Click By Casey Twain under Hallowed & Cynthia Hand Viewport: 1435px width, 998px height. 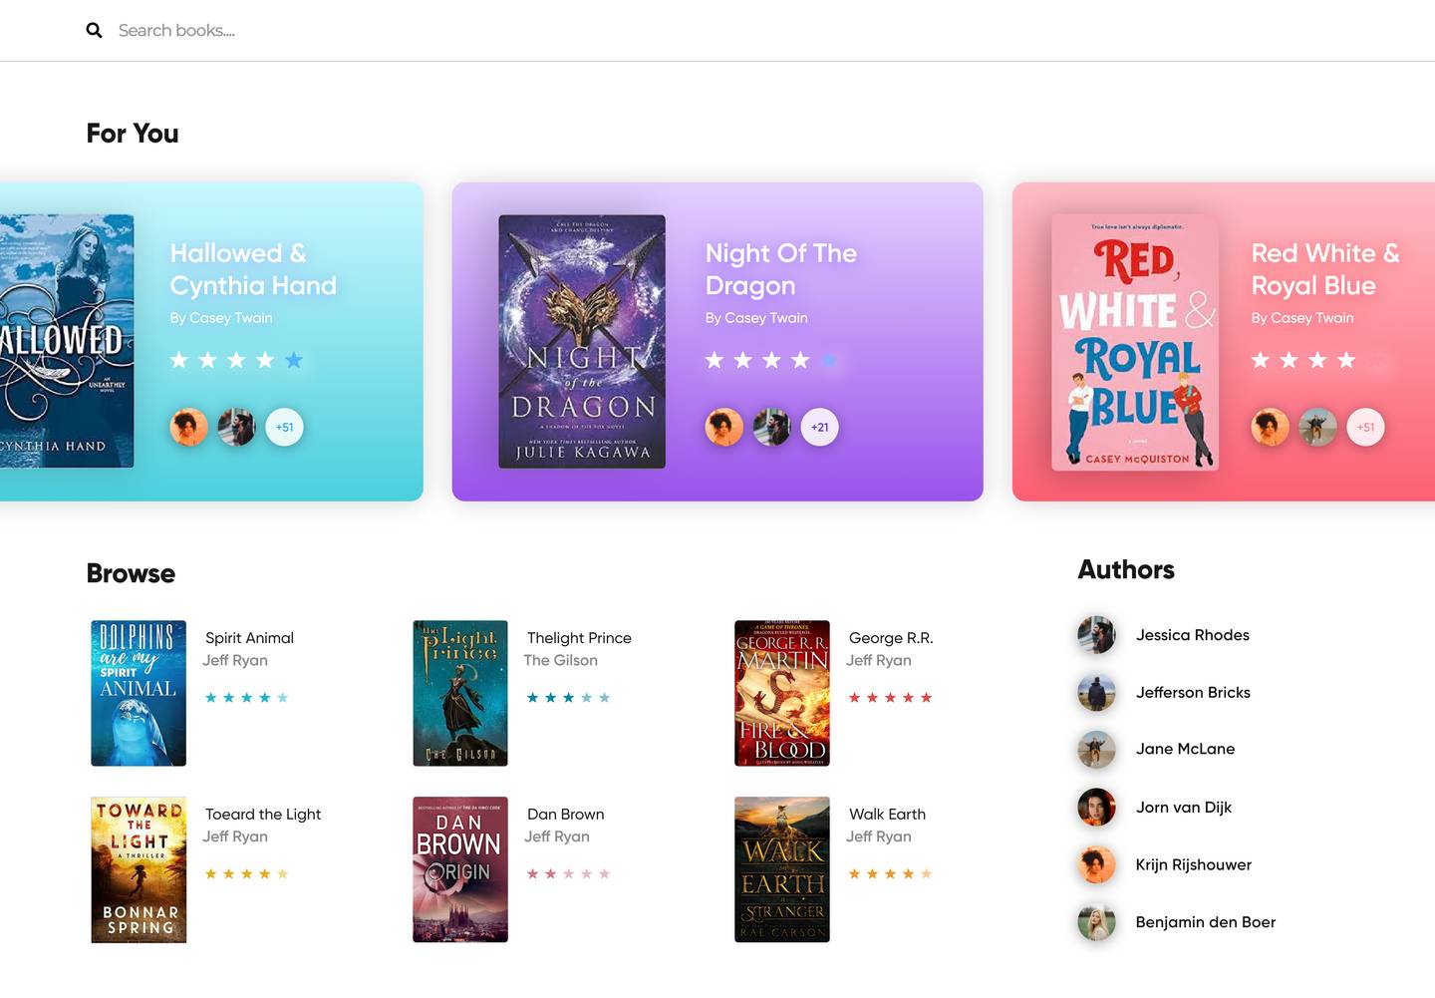click(221, 318)
